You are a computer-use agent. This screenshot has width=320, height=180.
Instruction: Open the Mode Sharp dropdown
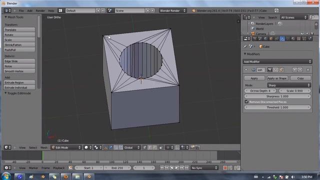[289, 85]
